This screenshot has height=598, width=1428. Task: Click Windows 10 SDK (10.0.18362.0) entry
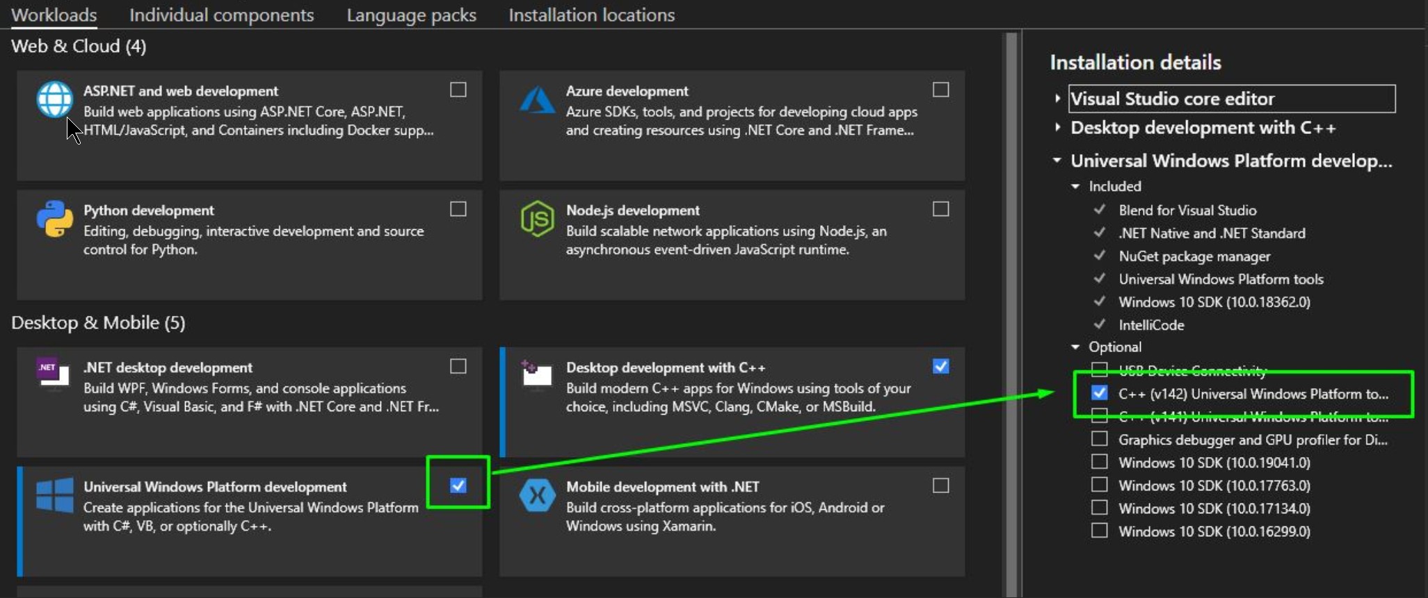1214,301
